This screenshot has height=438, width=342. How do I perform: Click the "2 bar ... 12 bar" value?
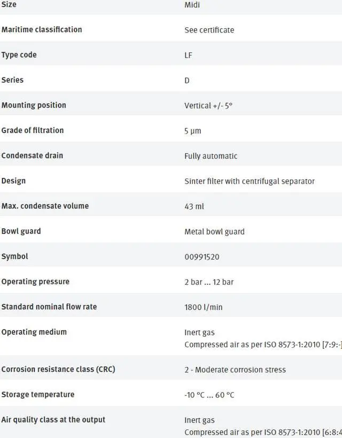tap(209, 282)
